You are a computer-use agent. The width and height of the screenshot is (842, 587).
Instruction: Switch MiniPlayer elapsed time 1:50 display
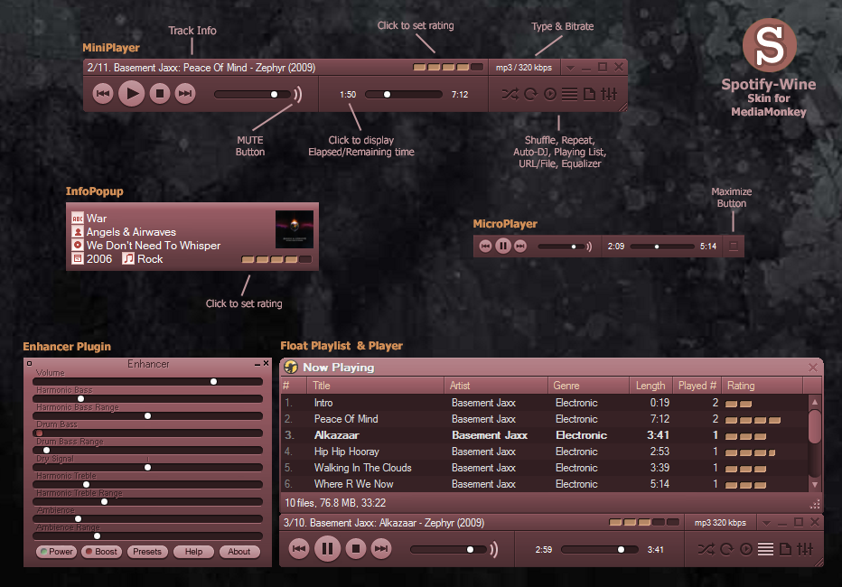coord(348,95)
